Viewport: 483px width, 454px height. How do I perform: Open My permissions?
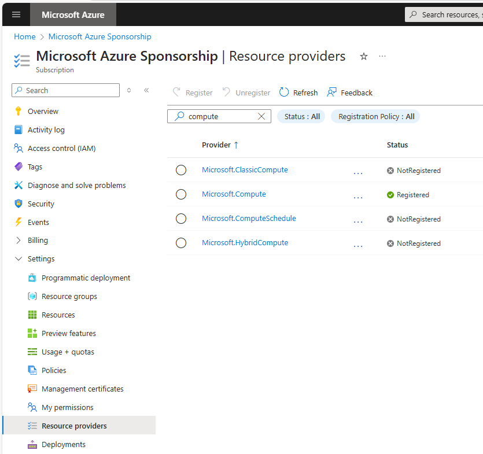(x=68, y=407)
